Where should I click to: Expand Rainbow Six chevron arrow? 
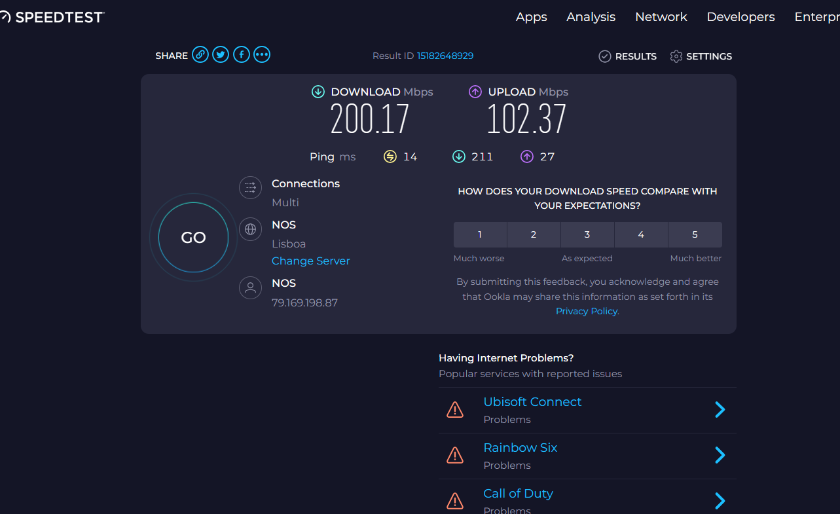(720, 455)
